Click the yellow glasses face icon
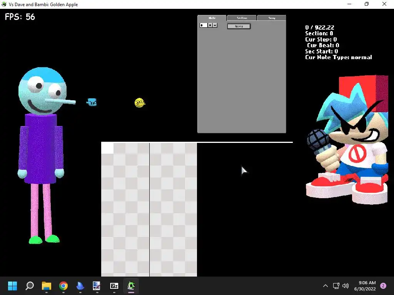 [140, 103]
